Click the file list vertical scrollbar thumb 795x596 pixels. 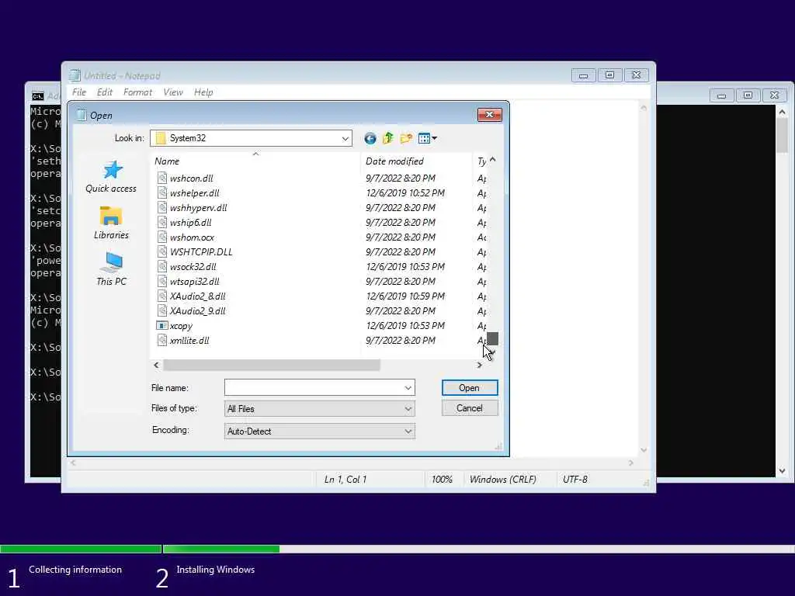point(492,338)
